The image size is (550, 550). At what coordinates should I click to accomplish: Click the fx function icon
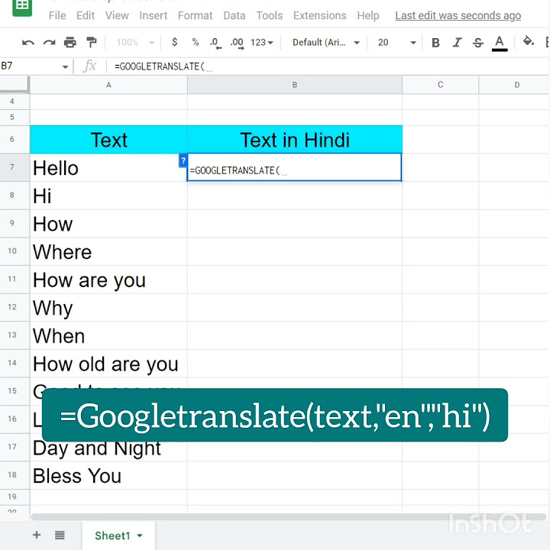(x=89, y=66)
